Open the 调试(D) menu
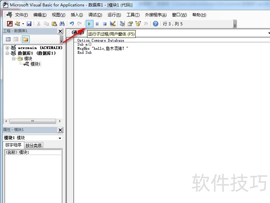This screenshot has width=270, height=203. (95, 15)
